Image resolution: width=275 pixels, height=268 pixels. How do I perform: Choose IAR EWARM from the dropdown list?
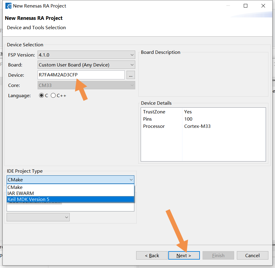[x=70, y=193]
